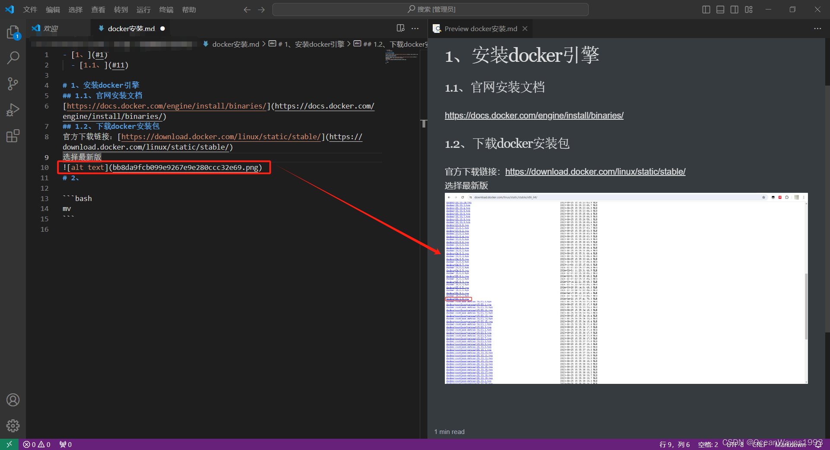Click the '## 1.1、官网安装文档' editor line
830x450 pixels.
tap(102, 96)
